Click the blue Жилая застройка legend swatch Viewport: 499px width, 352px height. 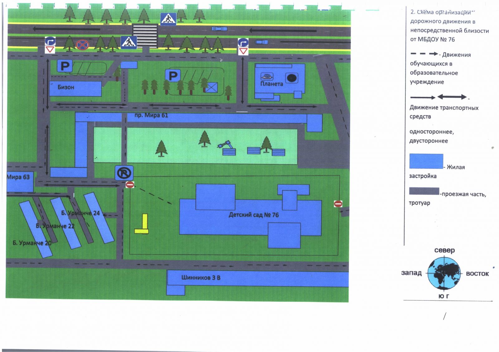pyautogui.click(x=426, y=161)
